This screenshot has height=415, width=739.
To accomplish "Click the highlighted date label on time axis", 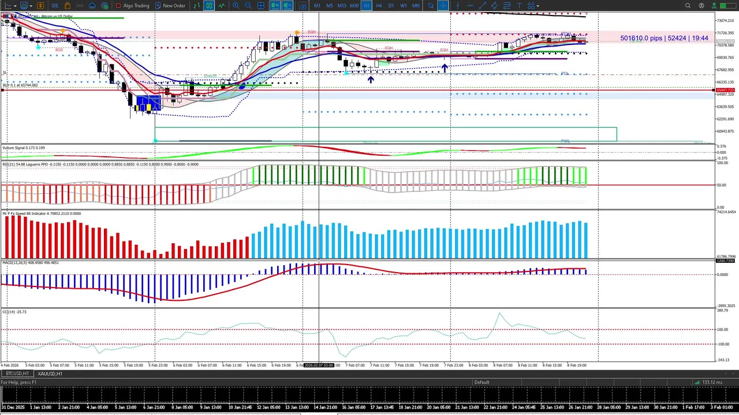I will click(319, 365).
